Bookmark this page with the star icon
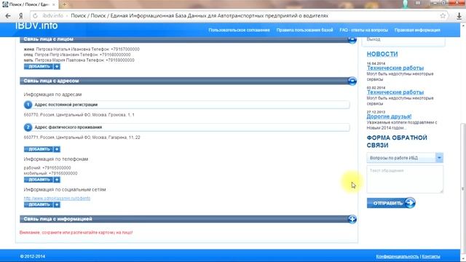Viewport: 466px width, 262px height. (443, 16)
